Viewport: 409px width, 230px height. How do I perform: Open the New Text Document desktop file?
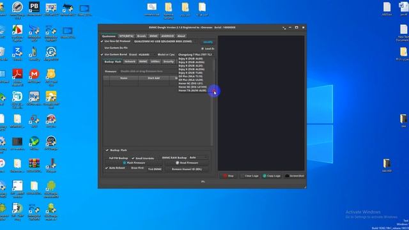click(403, 33)
